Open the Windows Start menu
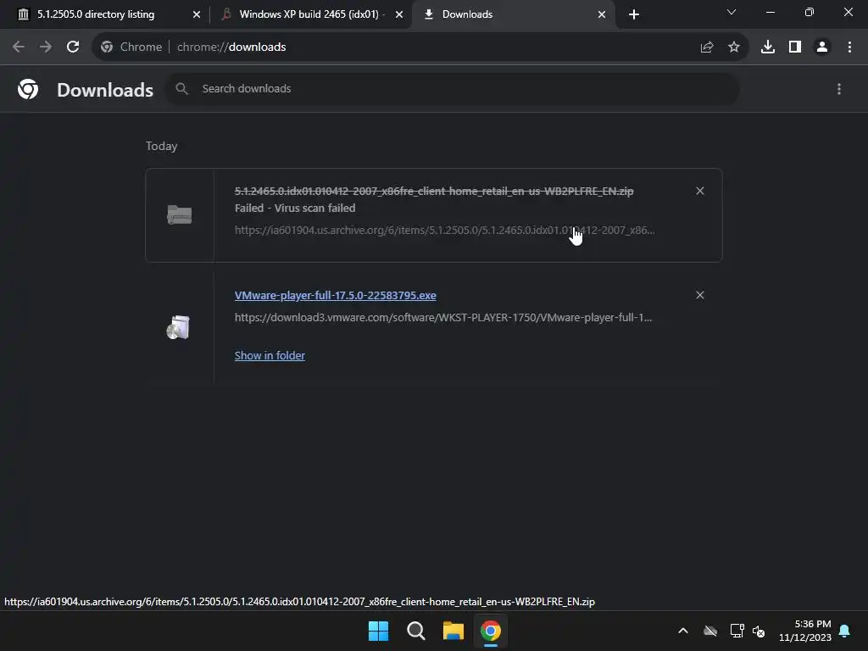868x651 pixels. click(x=379, y=631)
